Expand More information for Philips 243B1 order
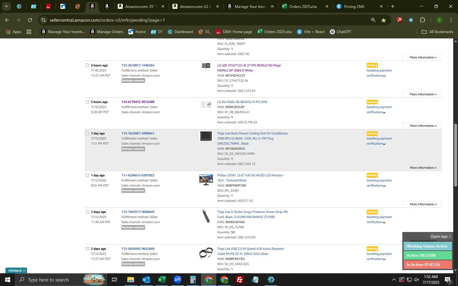 tap(422, 204)
